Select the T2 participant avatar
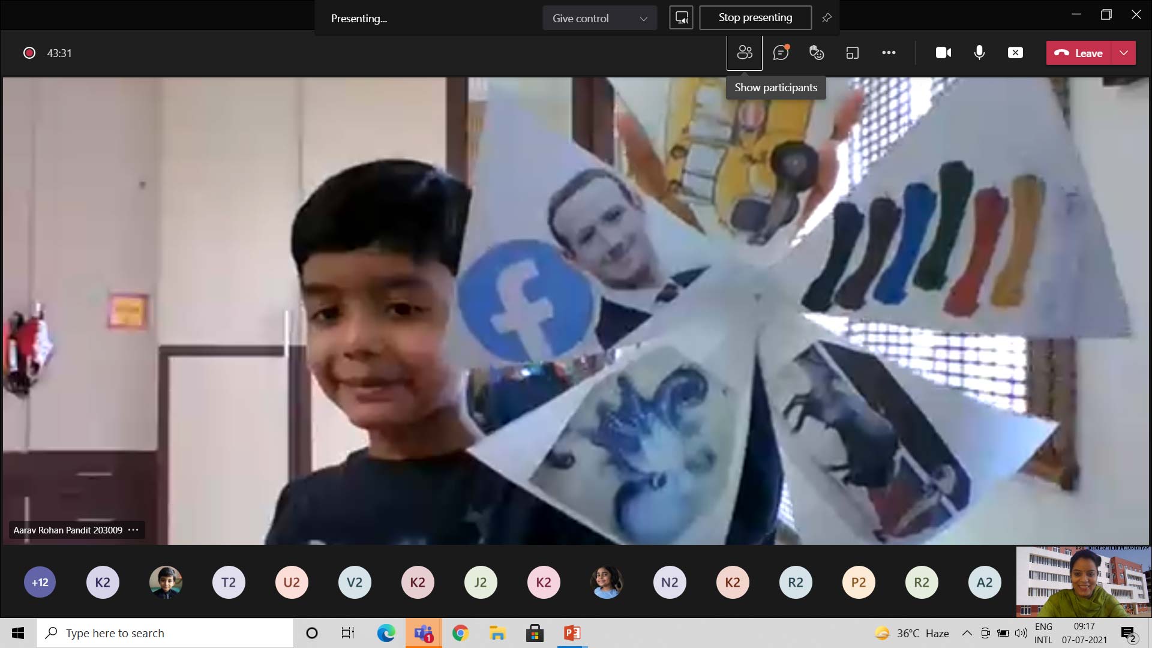 (229, 582)
